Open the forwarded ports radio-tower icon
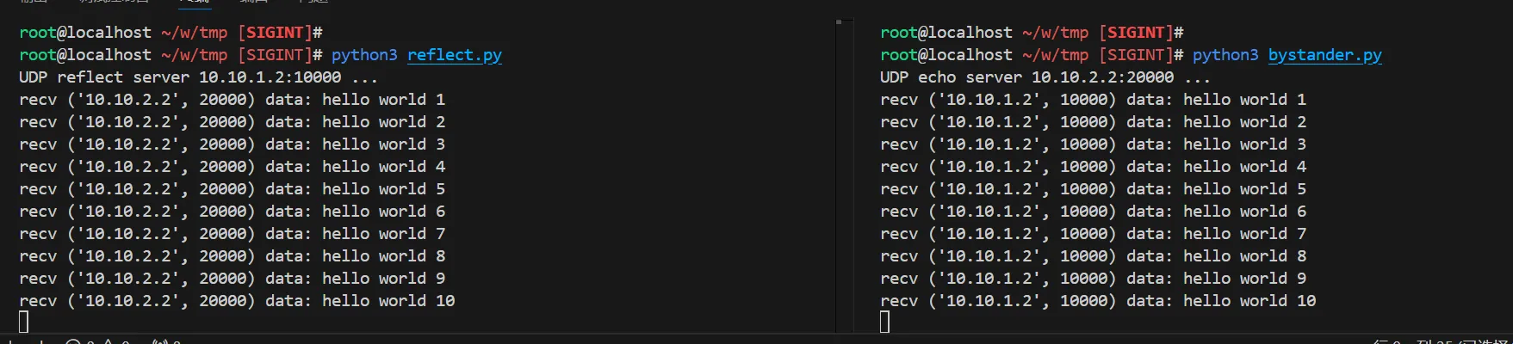 tap(160, 341)
